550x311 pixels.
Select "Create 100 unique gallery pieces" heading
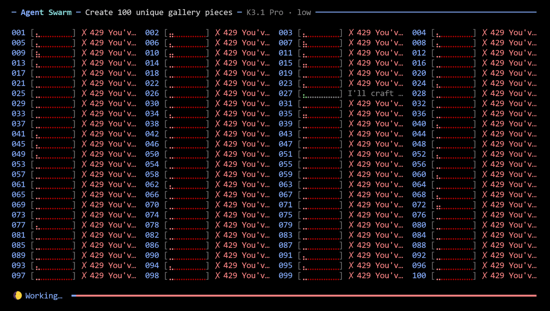[x=159, y=12]
